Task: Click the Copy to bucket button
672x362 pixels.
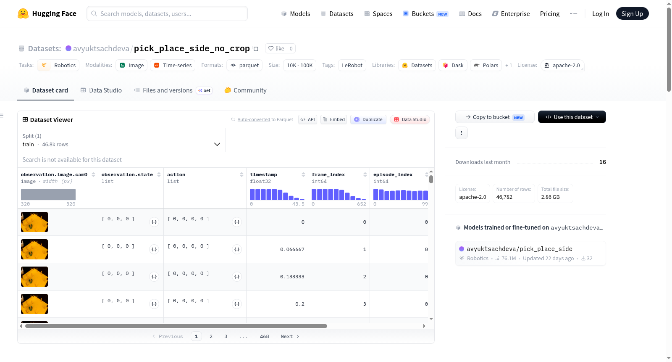Action: (x=495, y=117)
